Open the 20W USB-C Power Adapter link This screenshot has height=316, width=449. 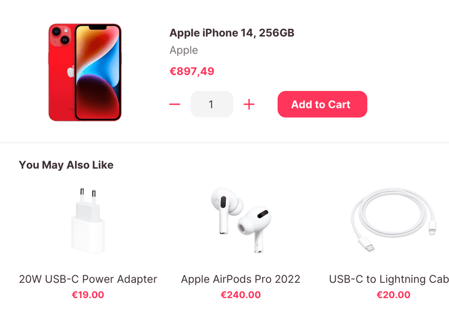pyautogui.click(x=88, y=279)
